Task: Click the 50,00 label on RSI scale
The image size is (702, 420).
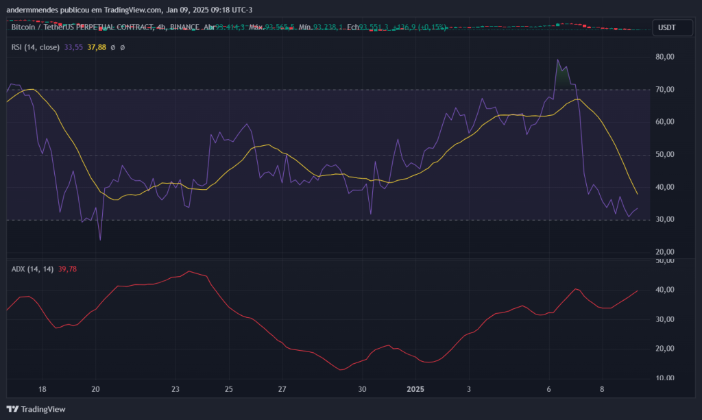Action: tap(665, 154)
